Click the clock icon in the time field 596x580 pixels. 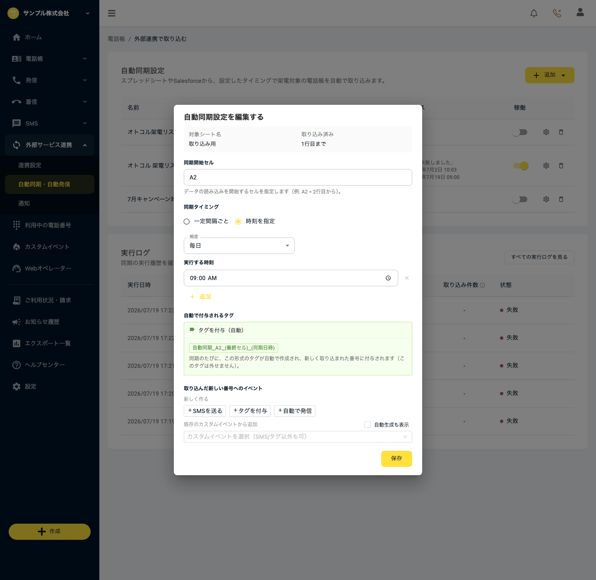(x=388, y=278)
